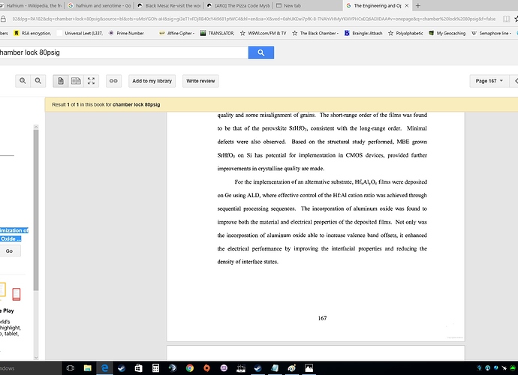
Task: Go to previous page using the arrow
Action: (x=513, y=81)
